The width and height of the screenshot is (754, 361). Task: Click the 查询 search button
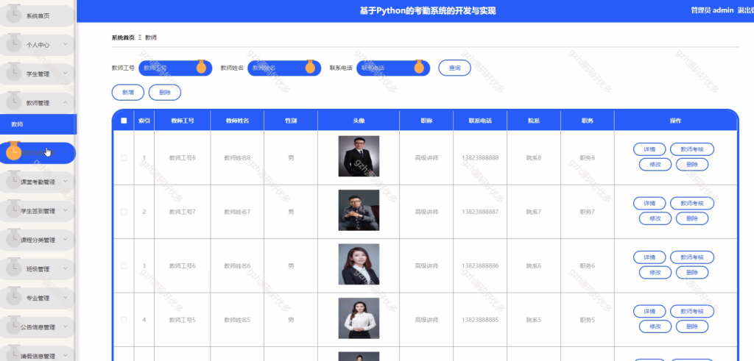tap(454, 68)
